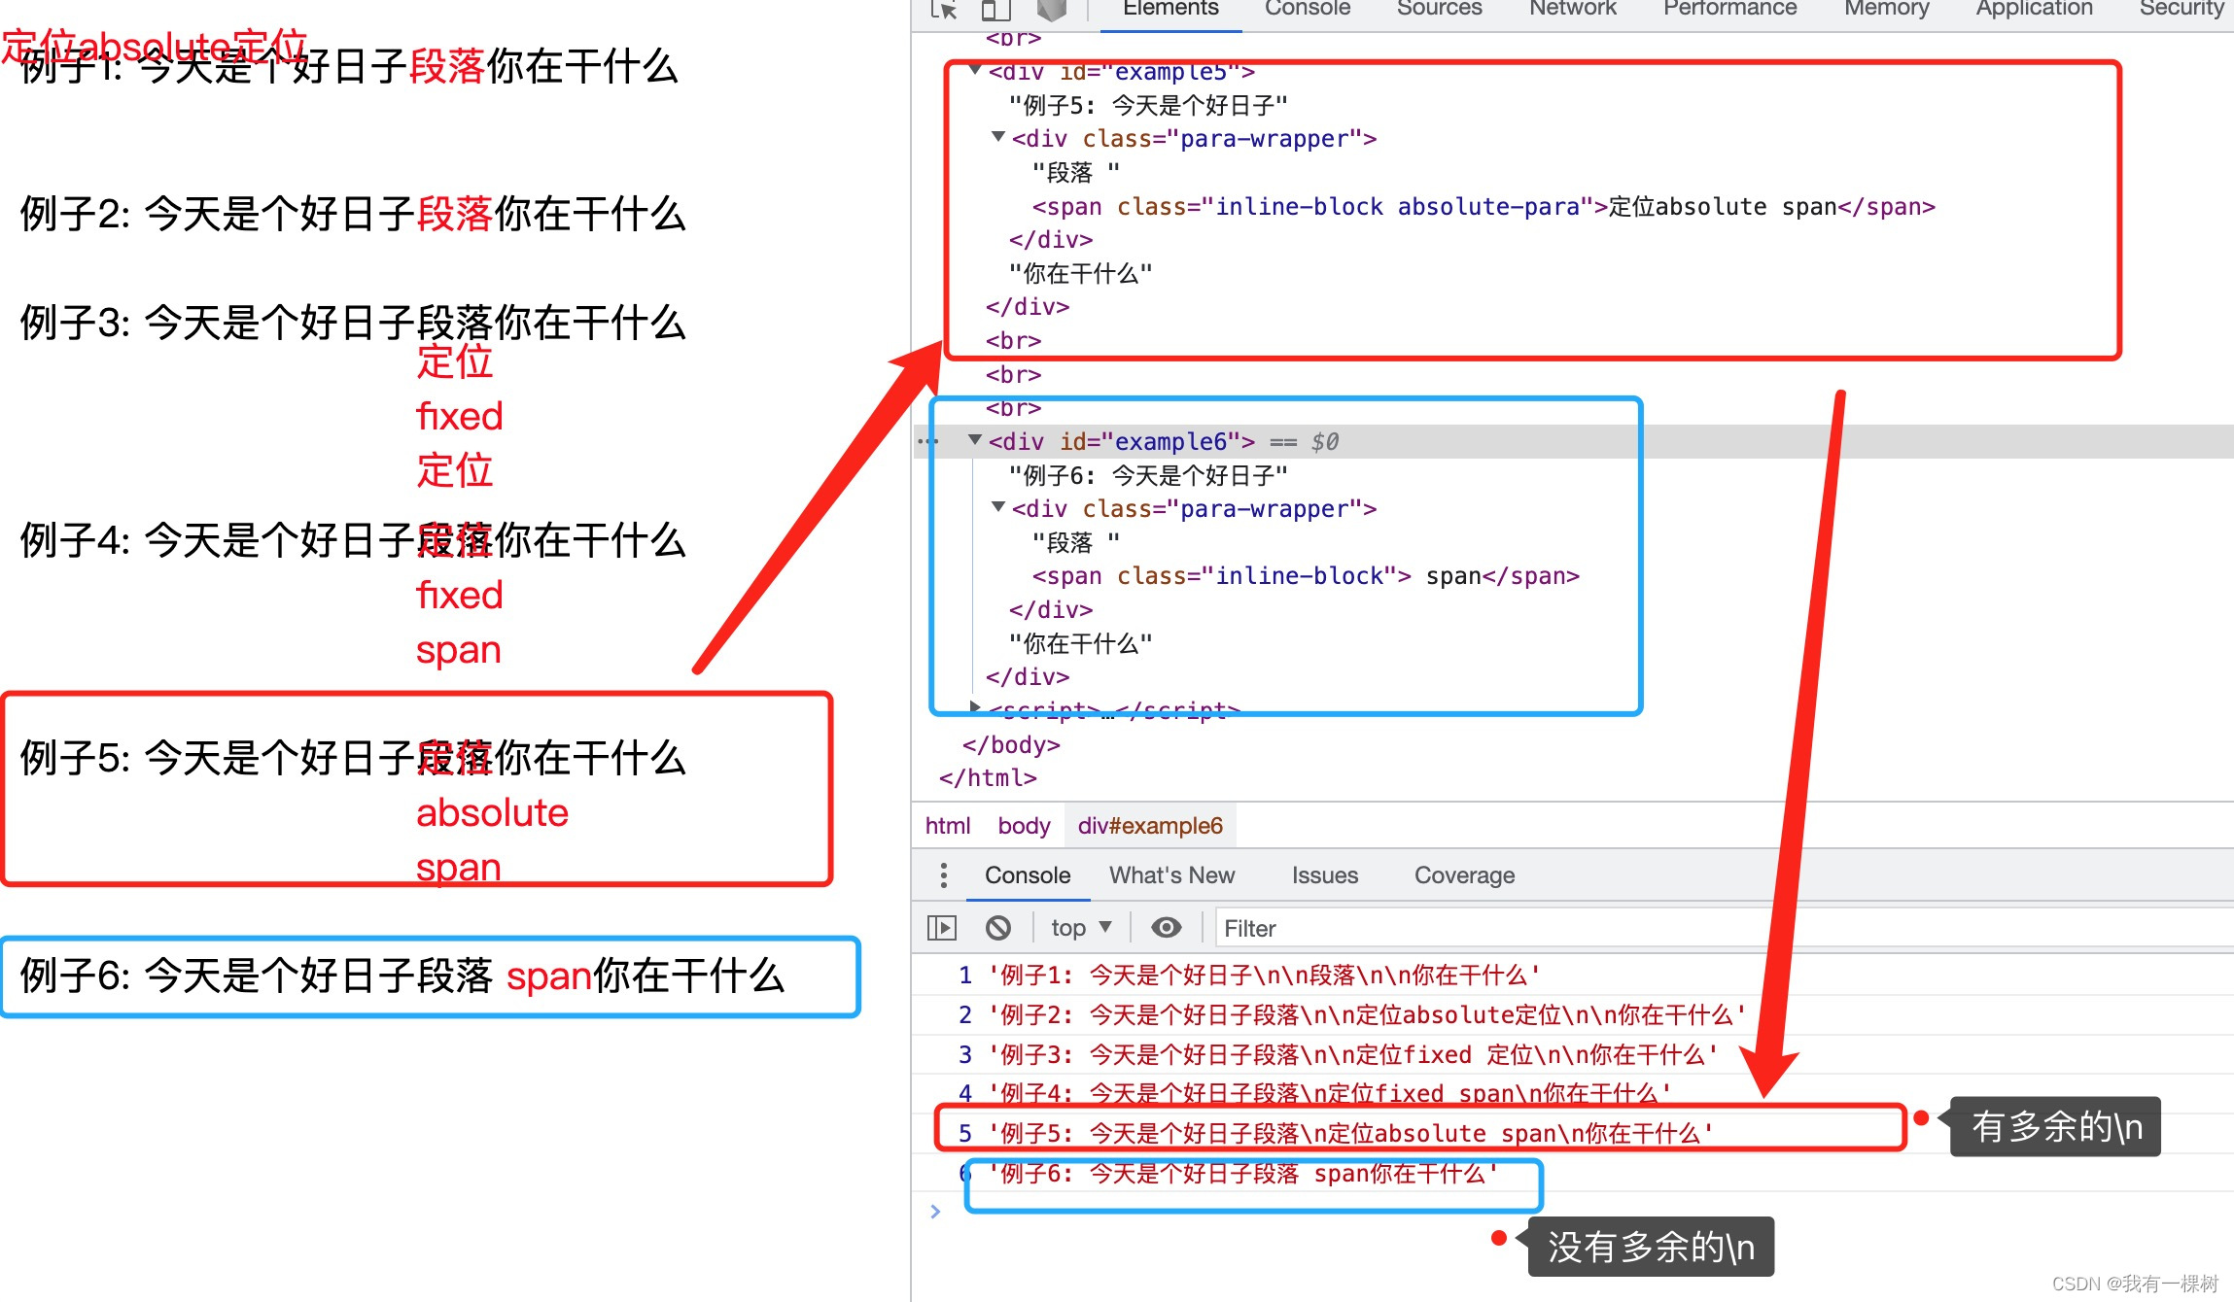
Task: Open the top execution context dropdown
Action: (1077, 927)
